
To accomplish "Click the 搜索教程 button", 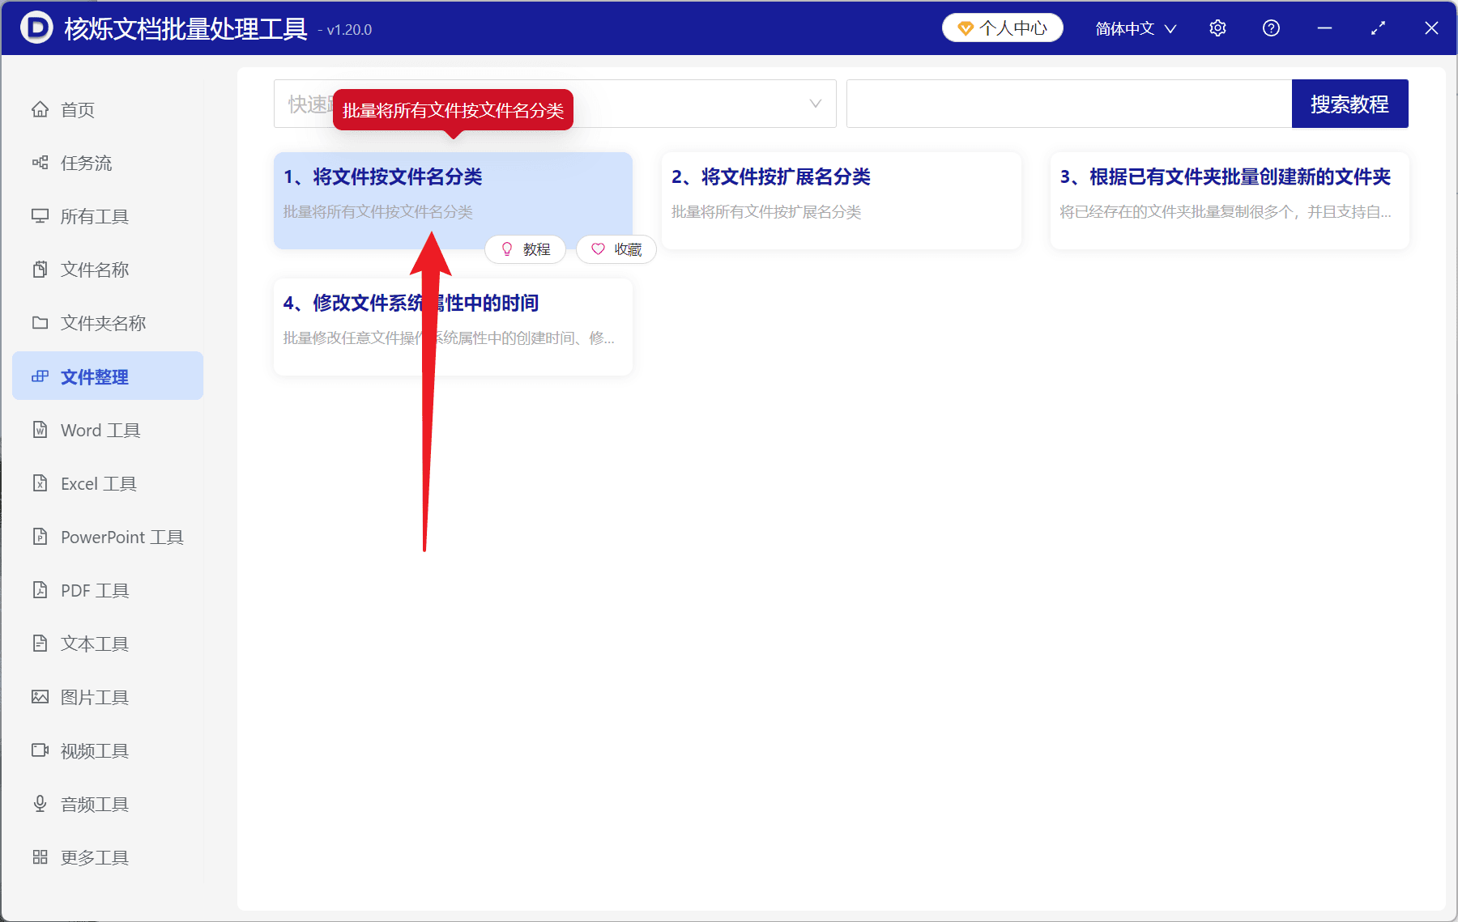I will click(x=1349, y=104).
